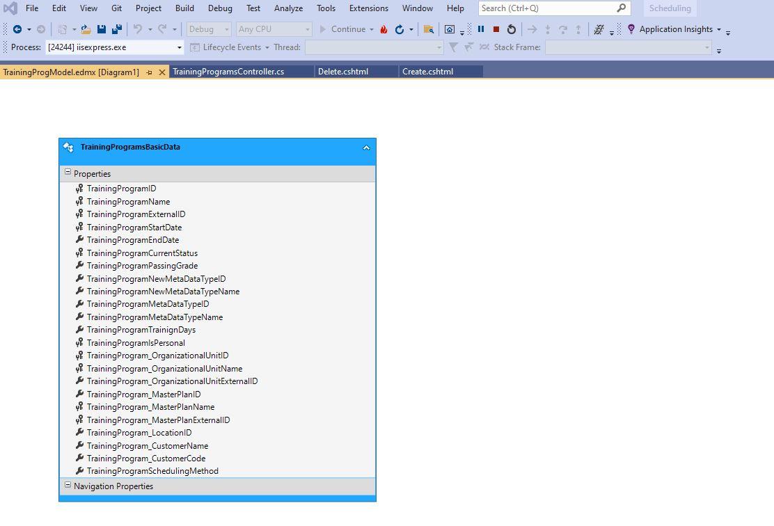Click the Application Insights lightbulb icon

(631, 29)
